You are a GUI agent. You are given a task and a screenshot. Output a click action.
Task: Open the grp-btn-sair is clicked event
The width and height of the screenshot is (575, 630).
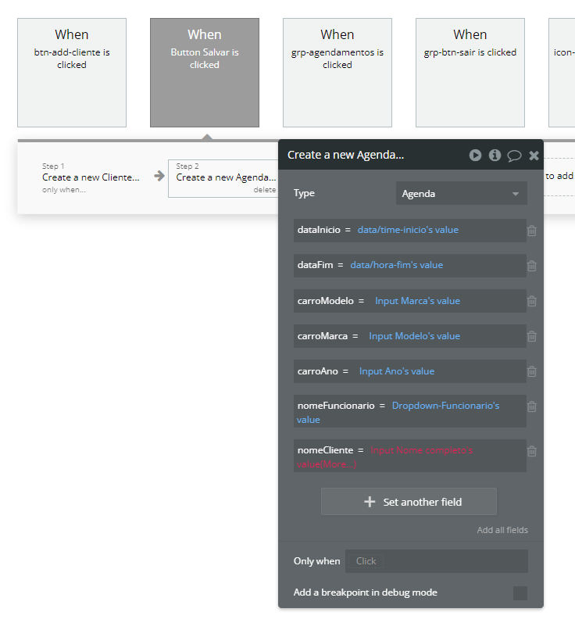(470, 72)
